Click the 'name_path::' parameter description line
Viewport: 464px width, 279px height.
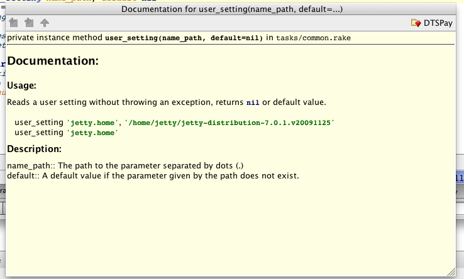125,165
